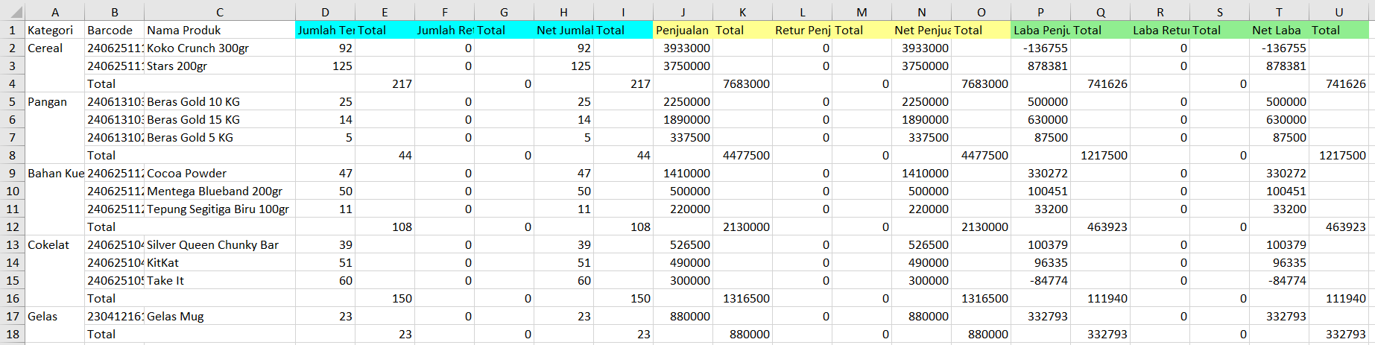Select column D header
The height and width of the screenshot is (345, 1375).
click(x=325, y=13)
